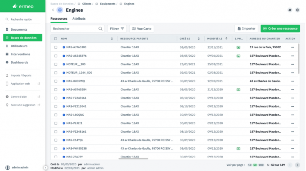Check the MAS-AS345876 row checkbox
The height and width of the screenshot is (171, 306).
coord(56,56)
